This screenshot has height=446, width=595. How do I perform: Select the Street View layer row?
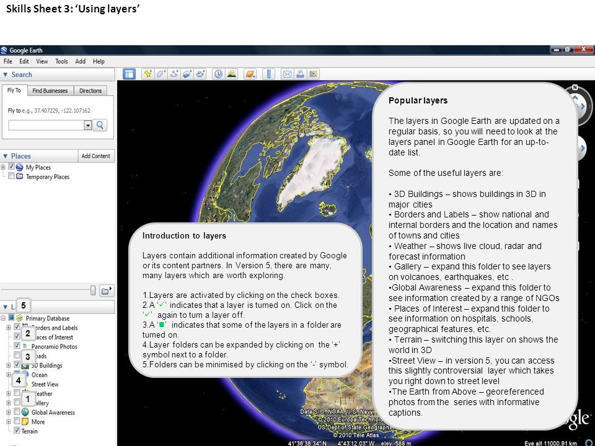pyautogui.click(x=45, y=384)
